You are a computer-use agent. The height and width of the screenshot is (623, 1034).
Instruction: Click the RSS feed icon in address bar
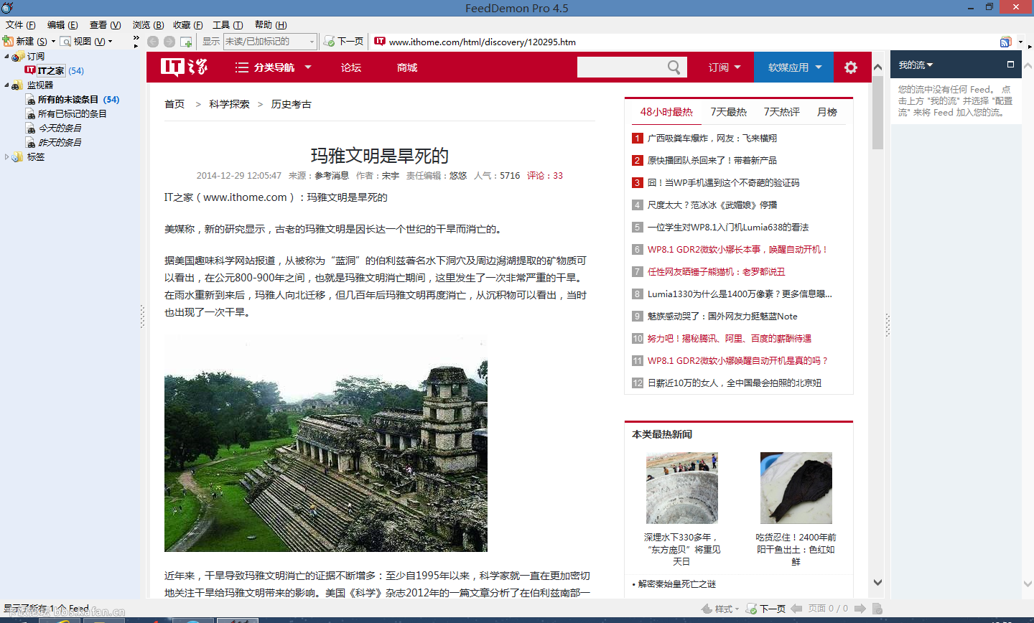(1005, 42)
